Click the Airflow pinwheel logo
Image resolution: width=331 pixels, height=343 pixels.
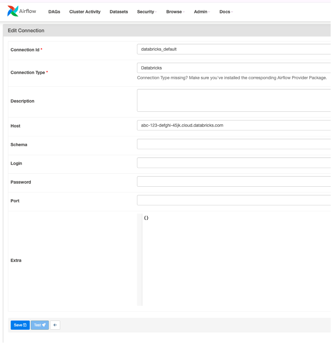(x=13, y=11)
